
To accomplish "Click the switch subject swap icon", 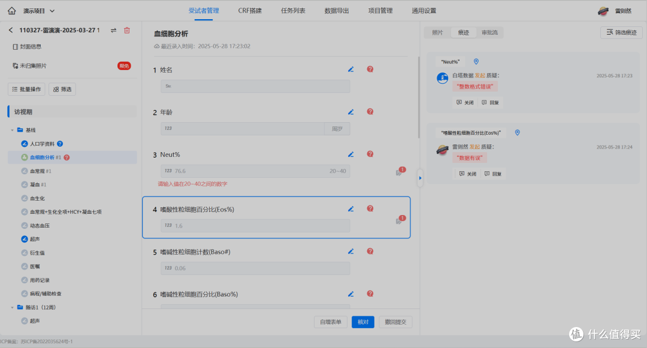I will point(113,30).
